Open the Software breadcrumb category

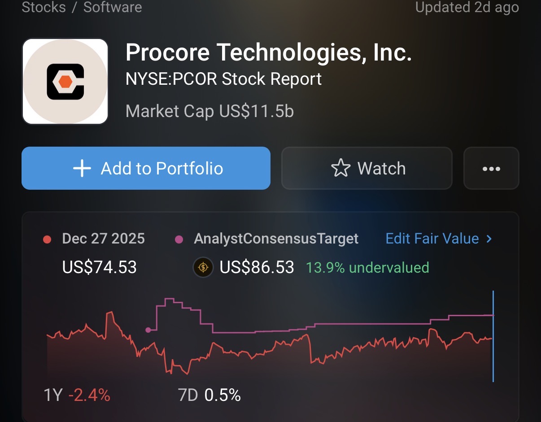point(113,7)
